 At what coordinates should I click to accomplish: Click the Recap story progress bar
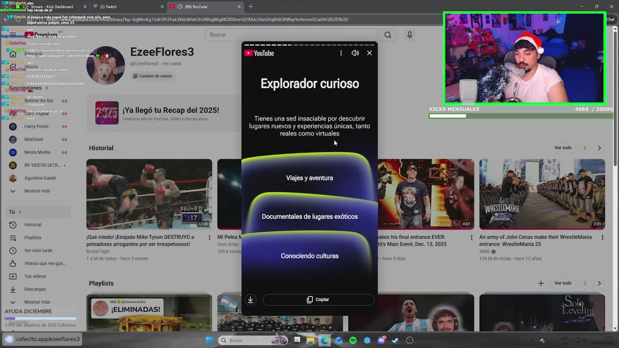pyautogui.click(x=309, y=44)
